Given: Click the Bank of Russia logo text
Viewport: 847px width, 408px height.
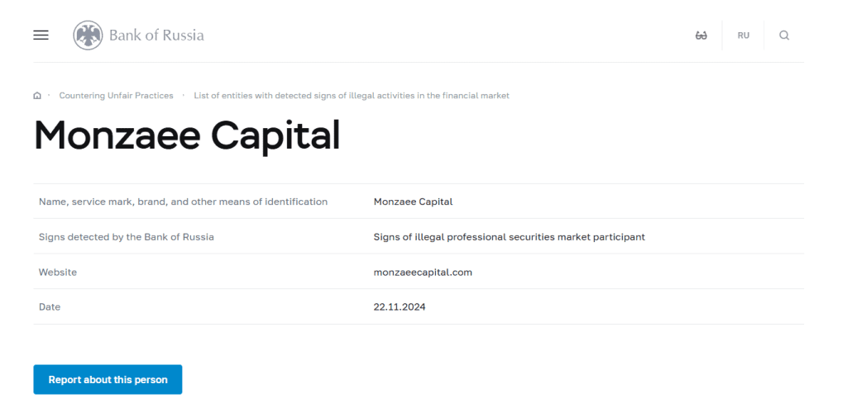Looking at the screenshot, I should 156,36.
